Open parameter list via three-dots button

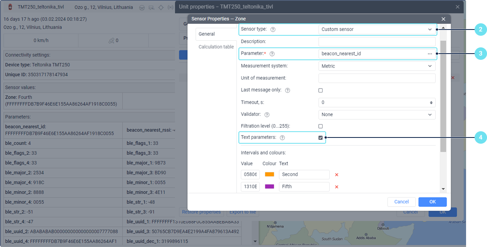(430, 54)
